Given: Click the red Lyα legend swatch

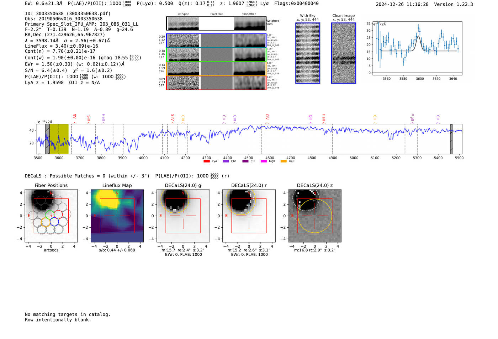Looking at the screenshot, I should (206, 161).
